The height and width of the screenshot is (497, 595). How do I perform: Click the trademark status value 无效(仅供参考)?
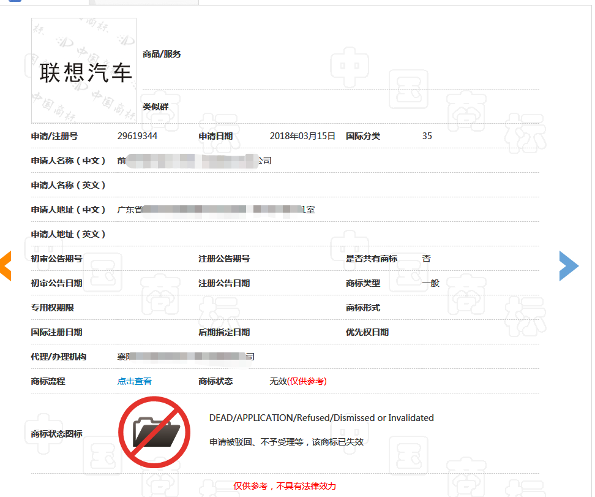coord(298,381)
